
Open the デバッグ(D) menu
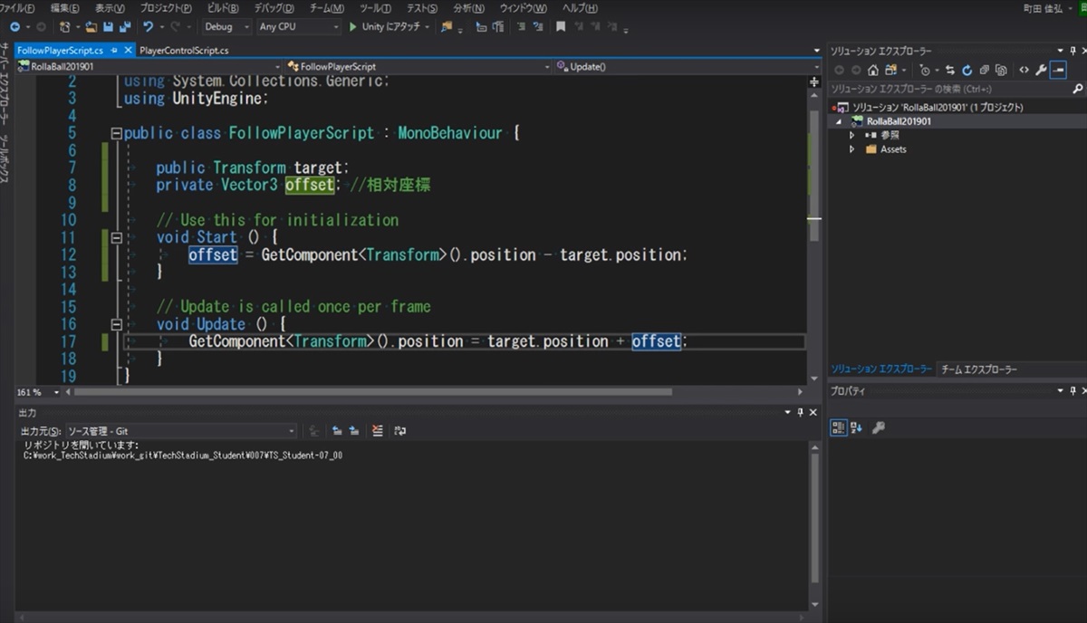(273, 8)
